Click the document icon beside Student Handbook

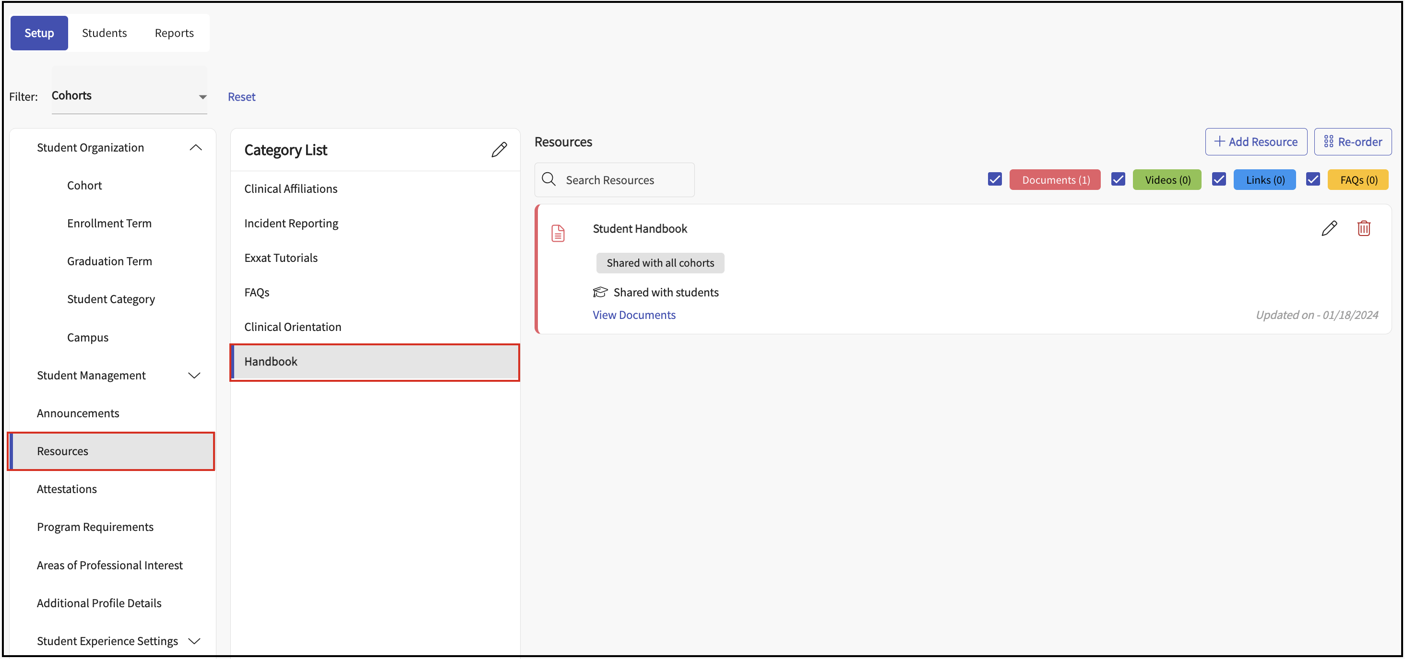[x=558, y=233]
